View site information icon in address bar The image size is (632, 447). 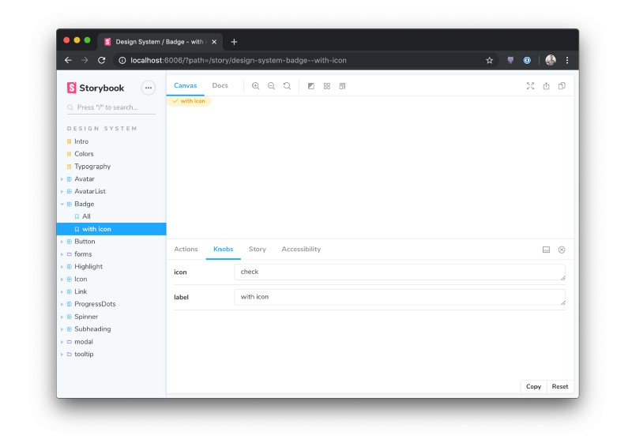tap(122, 61)
